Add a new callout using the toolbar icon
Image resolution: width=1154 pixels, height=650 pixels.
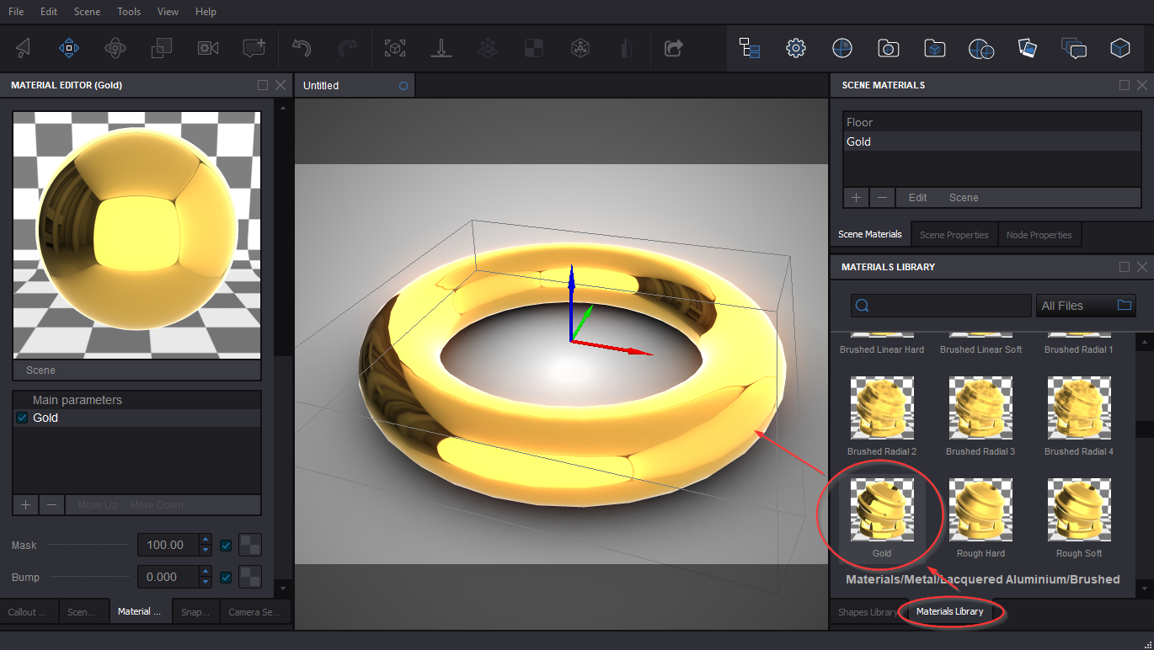point(254,48)
